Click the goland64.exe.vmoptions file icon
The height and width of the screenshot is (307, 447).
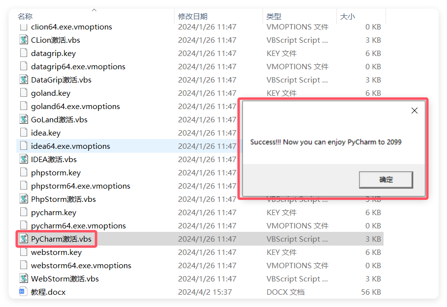click(24, 106)
